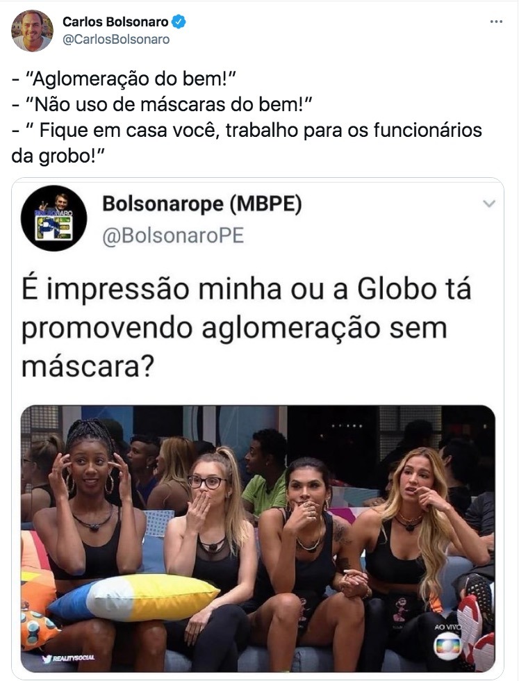Open the quoted tweet photo
Viewport: 519px width, 681px height.
[x=258, y=539]
